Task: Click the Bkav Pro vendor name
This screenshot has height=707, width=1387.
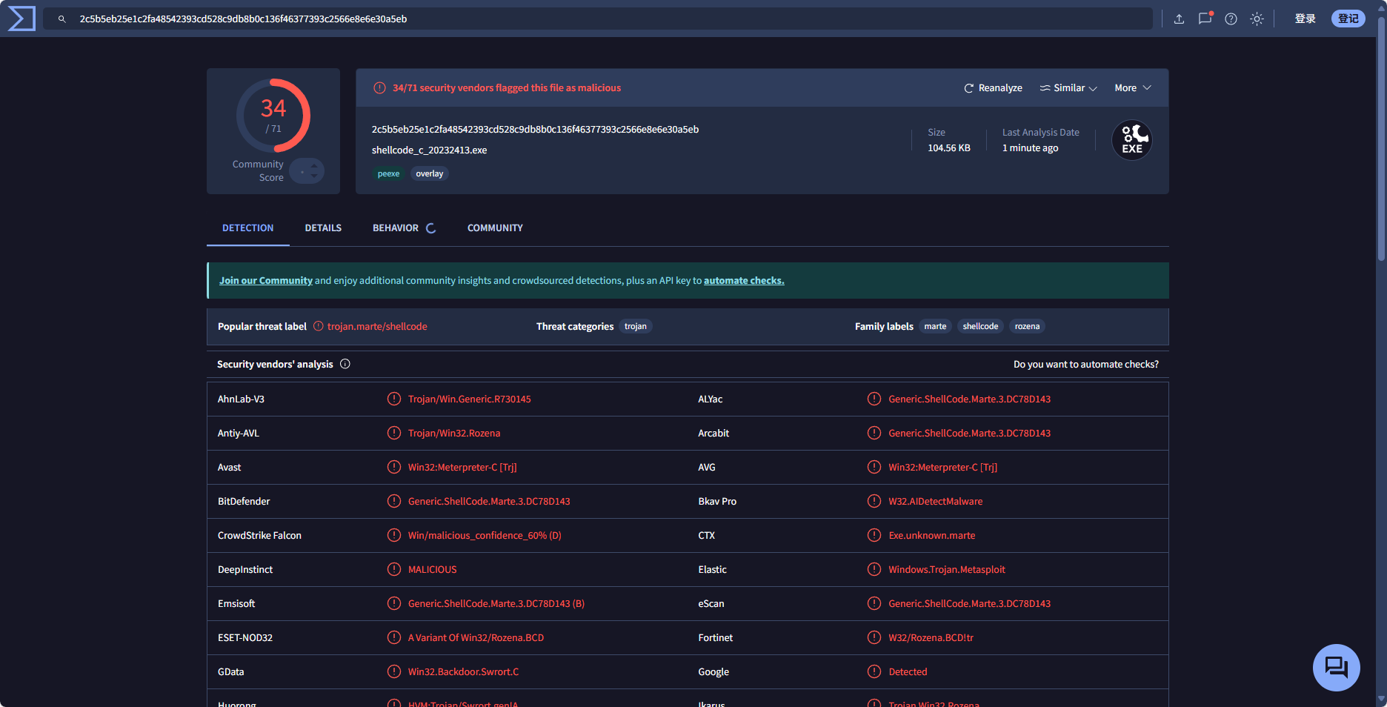Action: click(x=717, y=502)
